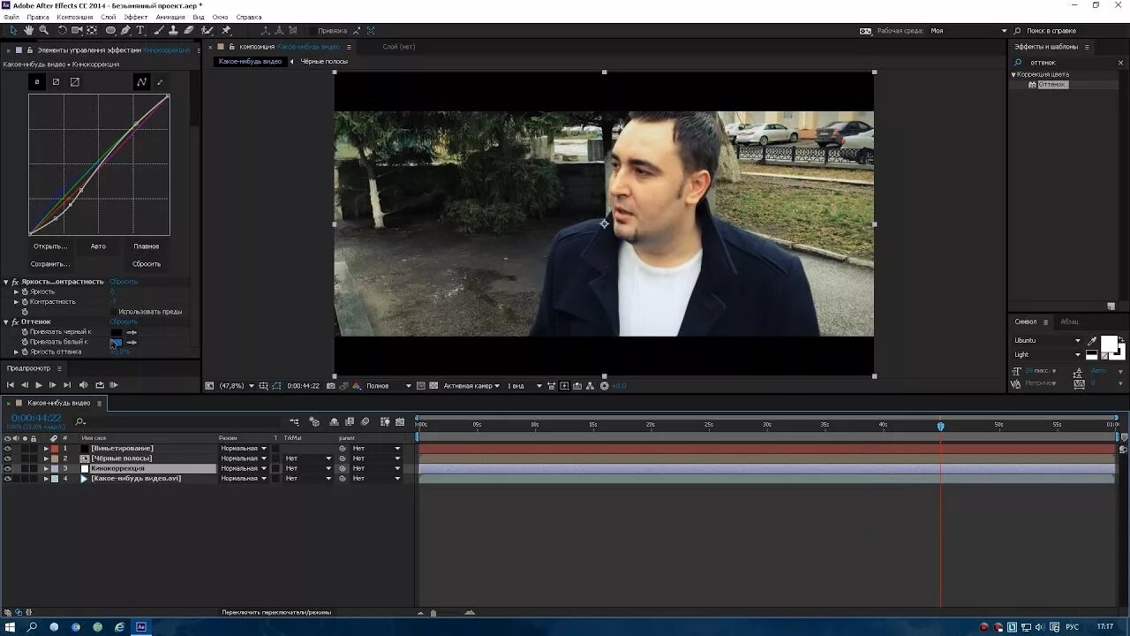Select the Чёрные полосы composition breadcrumb tab
The image size is (1130, 636).
324,62
